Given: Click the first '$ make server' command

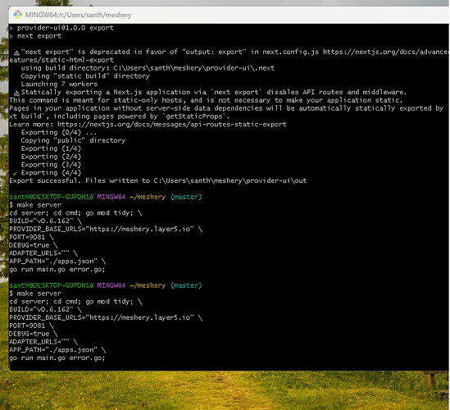Looking at the screenshot, I should coord(35,205).
